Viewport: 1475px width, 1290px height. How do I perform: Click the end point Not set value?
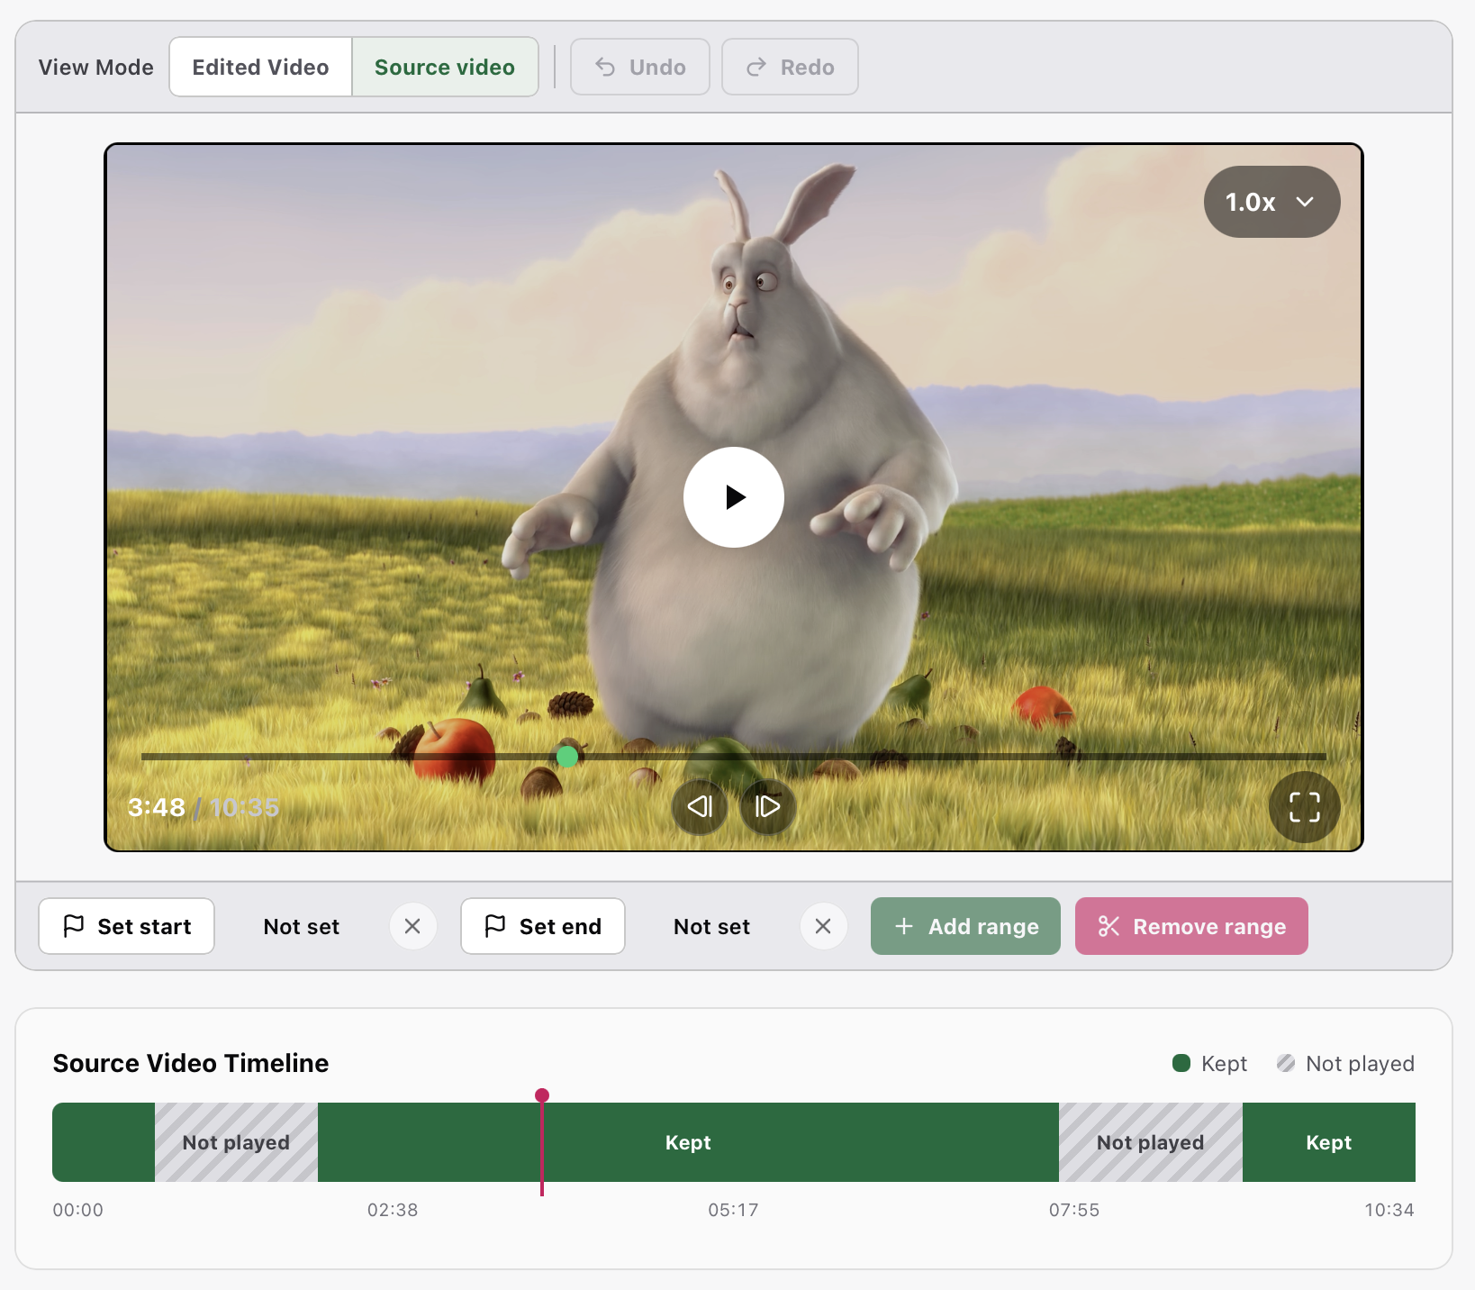coord(711,926)
